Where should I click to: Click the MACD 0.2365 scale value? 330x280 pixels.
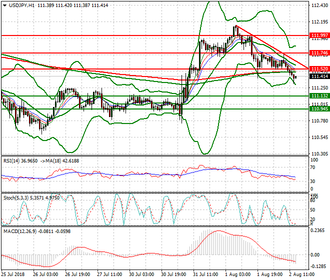[x=318, y=230]
